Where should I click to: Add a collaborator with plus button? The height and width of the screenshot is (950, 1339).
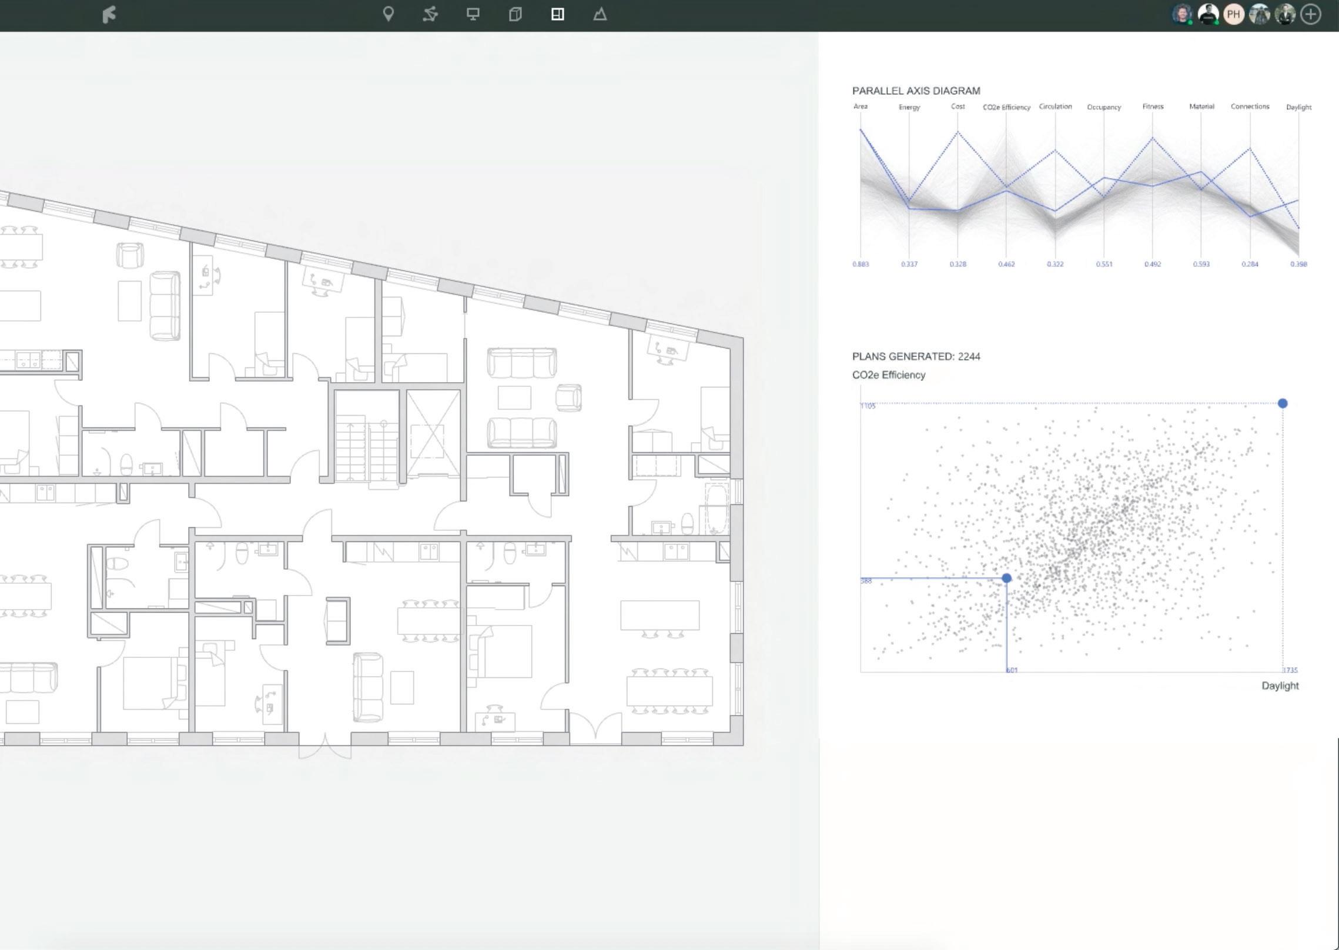pos(1311,14)
